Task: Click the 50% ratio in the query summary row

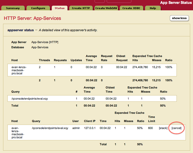Action: [163, 99]
